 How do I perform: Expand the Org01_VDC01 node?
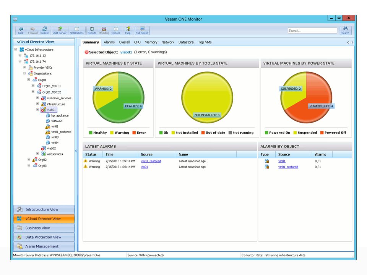click(33, 86)
